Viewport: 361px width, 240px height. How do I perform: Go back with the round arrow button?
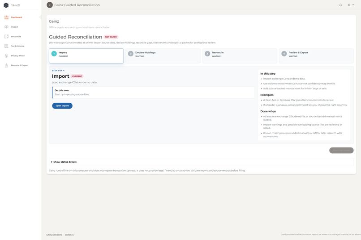50,5
